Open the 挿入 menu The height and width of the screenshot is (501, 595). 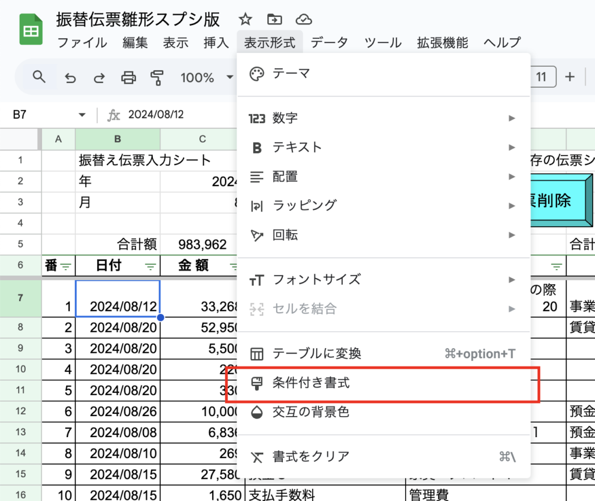[216, 42]
